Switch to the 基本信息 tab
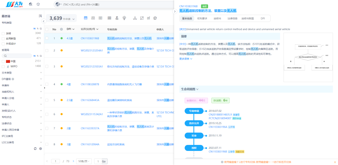The image size is (338, 165). [x=187, y=18]
